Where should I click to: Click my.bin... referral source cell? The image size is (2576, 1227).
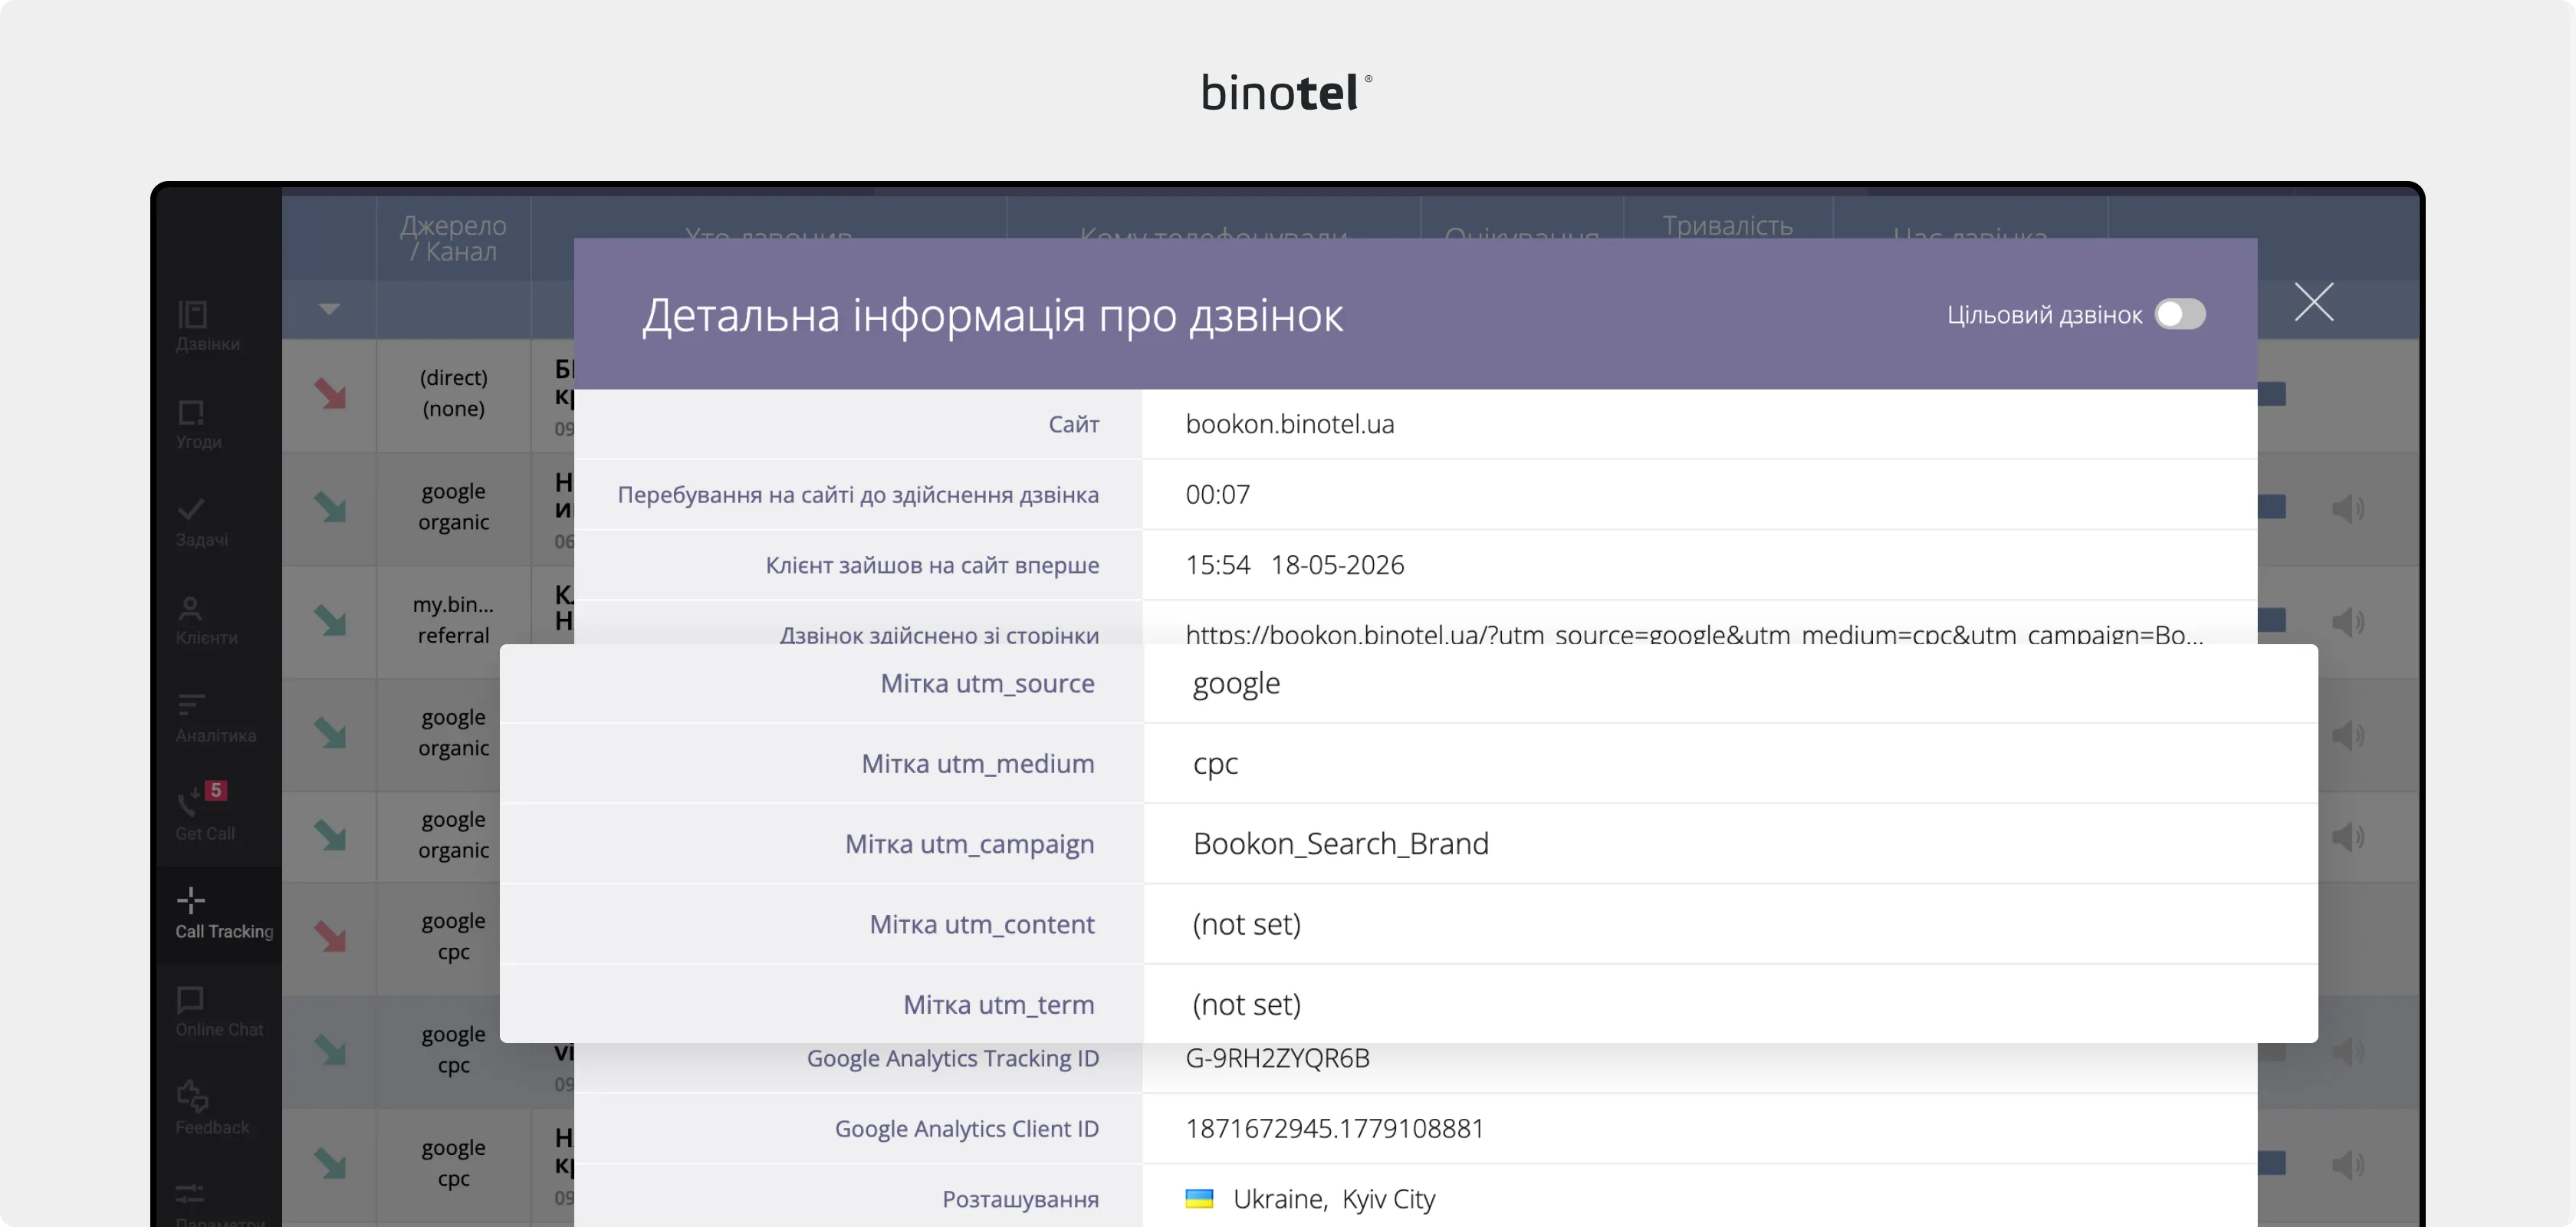453,620
